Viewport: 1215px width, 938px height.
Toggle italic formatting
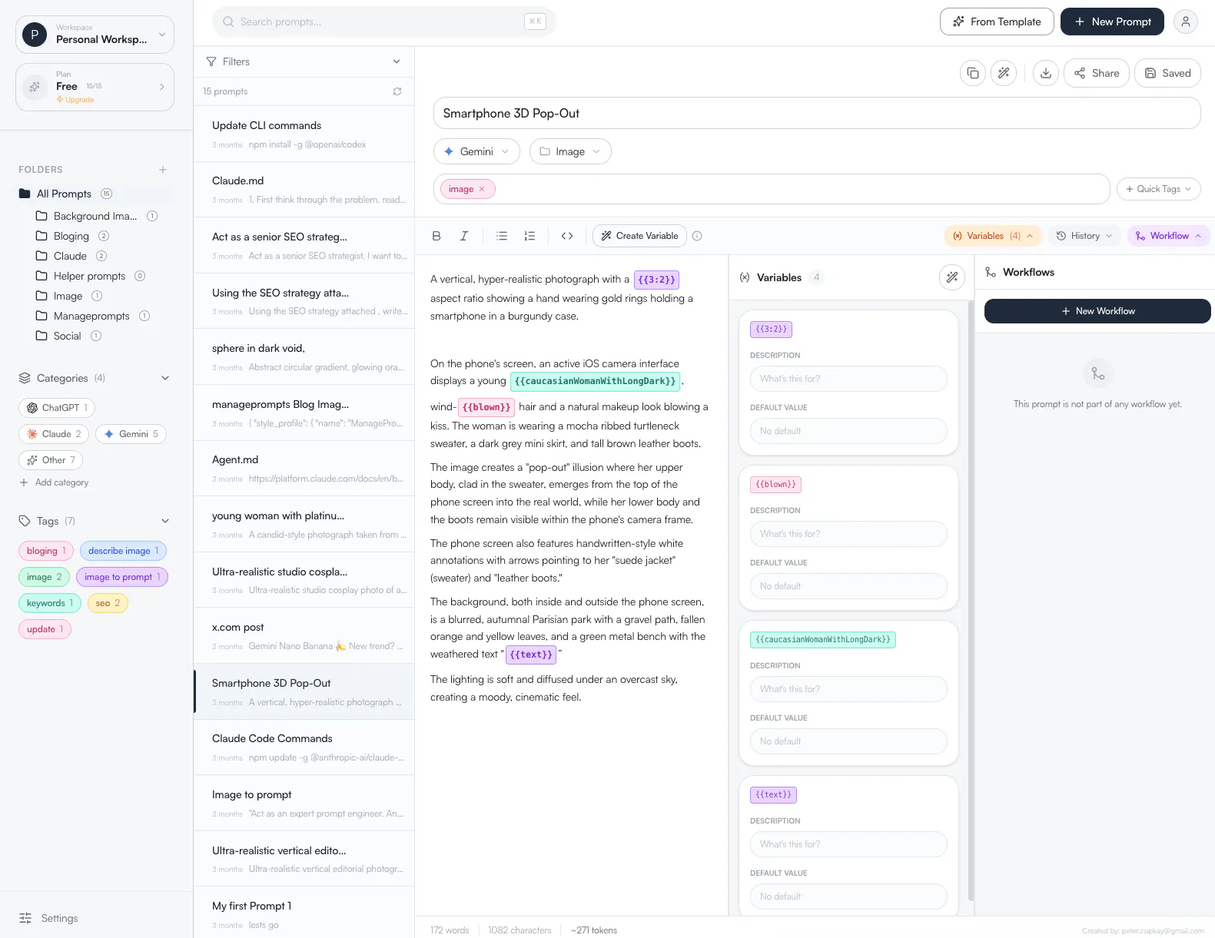tap(464, 236)
